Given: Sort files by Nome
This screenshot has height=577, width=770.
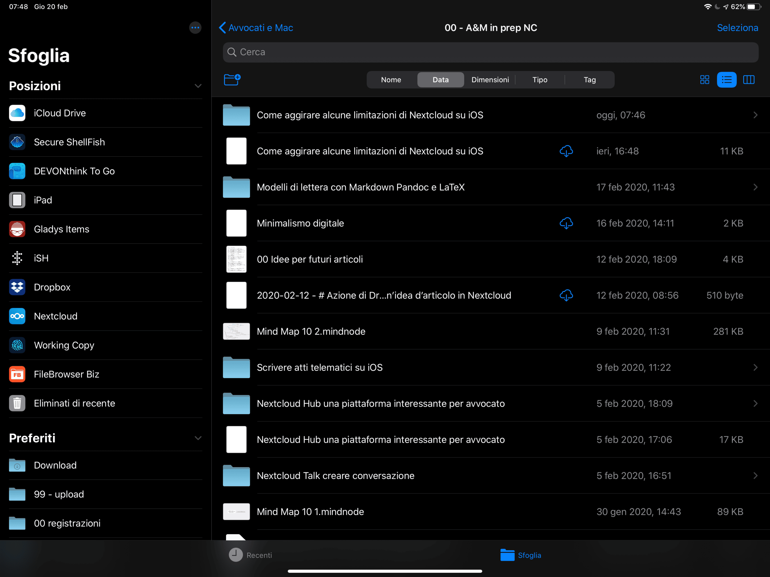Looking at the screenshot, I should (x=391, y=80).
